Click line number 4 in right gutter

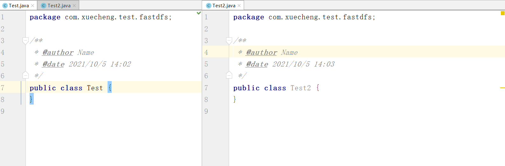pos(206,52)
